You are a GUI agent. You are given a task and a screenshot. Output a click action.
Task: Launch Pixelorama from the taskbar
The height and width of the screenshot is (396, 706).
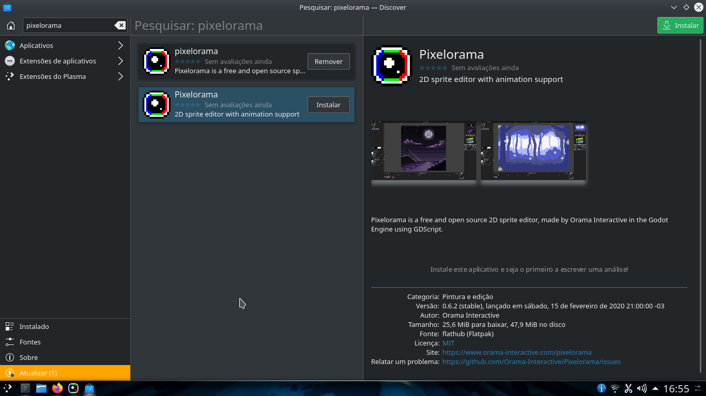point(73,389)
